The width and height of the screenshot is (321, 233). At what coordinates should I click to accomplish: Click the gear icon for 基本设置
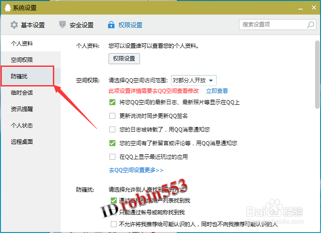[x=14, y=25]
